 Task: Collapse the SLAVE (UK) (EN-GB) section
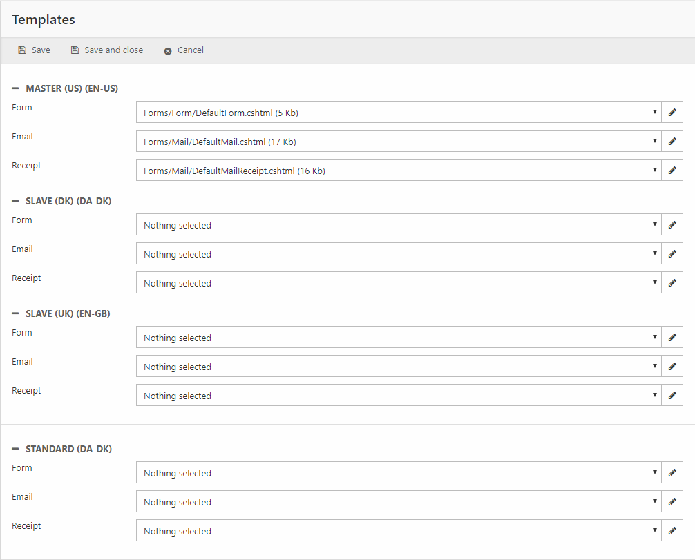point(16,313)
